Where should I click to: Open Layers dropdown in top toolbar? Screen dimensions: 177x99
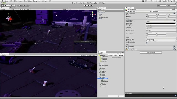[161, 5]
